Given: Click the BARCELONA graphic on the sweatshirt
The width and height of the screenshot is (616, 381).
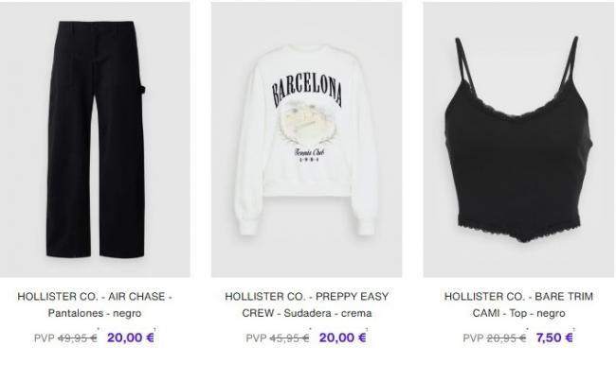Looking at the screenshot, I should (x=307, y=93).
